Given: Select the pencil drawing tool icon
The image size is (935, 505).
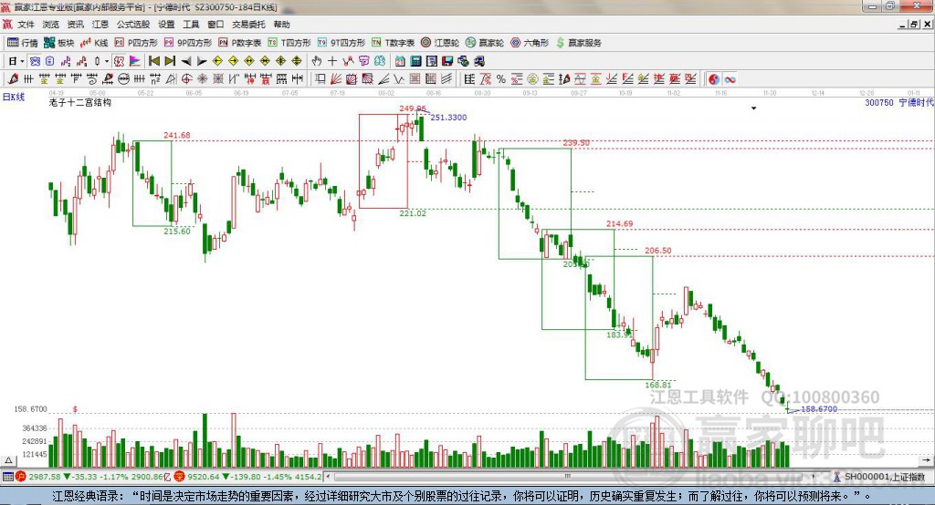Looking at the screenshot, I should pos(13,78).
